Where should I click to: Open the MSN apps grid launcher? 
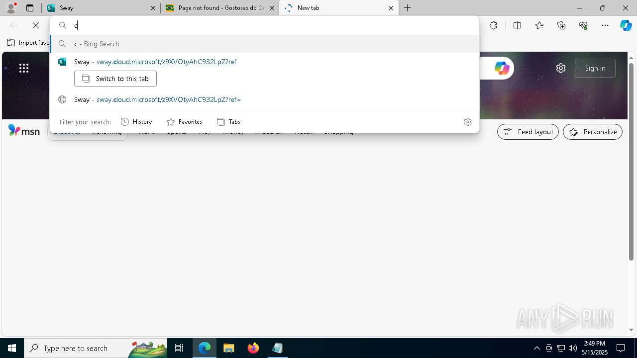[24, 68]
